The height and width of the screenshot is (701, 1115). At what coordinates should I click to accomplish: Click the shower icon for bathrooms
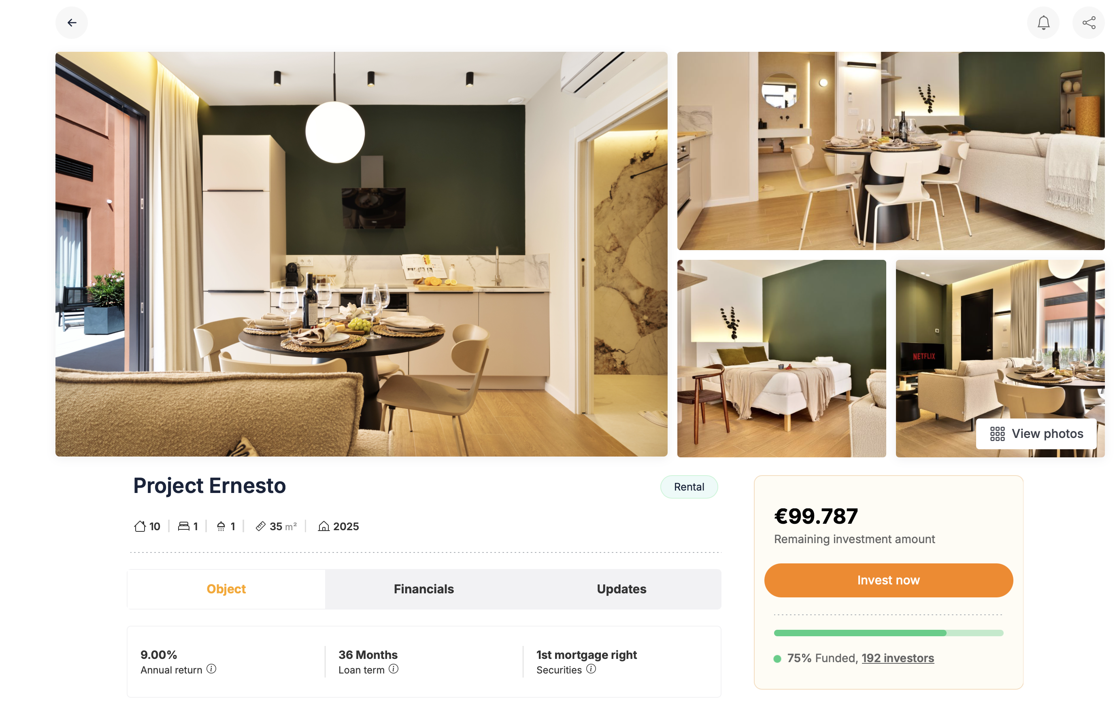click(221, 527)
